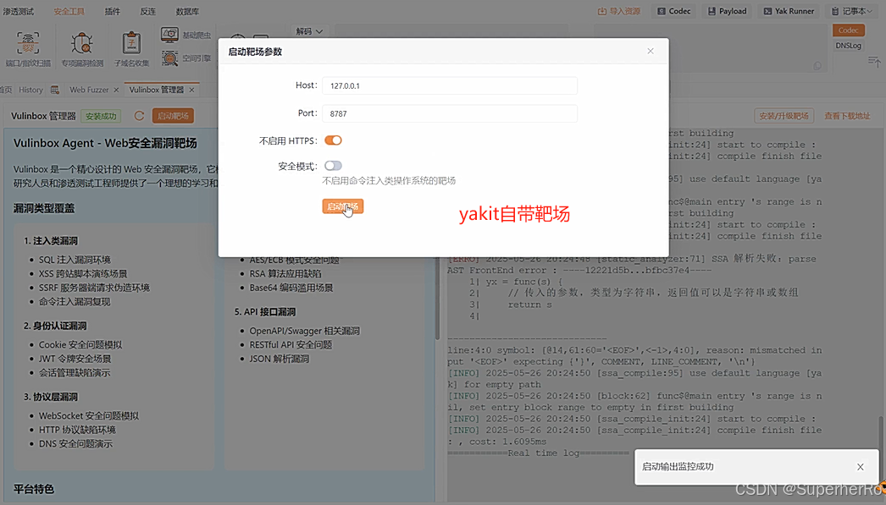
Task: Click the RESTful API 安全问题 item
Action: (291, 345)
